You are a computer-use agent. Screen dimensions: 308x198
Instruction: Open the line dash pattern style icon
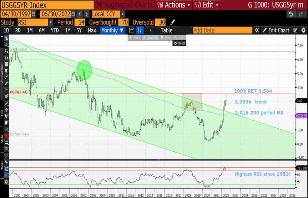[x=6, y=149]
